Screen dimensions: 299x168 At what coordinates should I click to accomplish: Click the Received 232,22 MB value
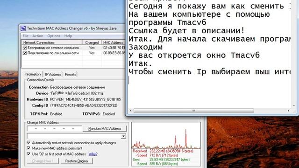pyautogui.click(x=171, y=151)
